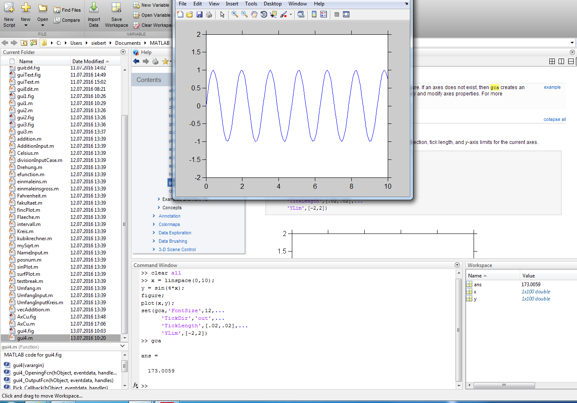The width and height of the screenshot is (577, 403).
Task: Toggle the Edit Plot arrow tool
Action: tap(222, 14)
